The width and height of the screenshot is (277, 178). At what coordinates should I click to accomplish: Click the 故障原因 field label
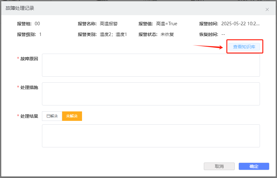(29, 59)
